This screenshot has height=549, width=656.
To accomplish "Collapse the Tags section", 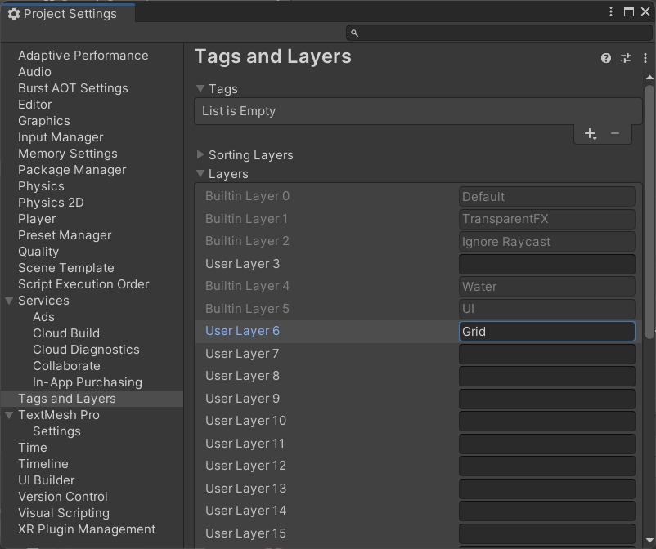I will pos(200,88).
